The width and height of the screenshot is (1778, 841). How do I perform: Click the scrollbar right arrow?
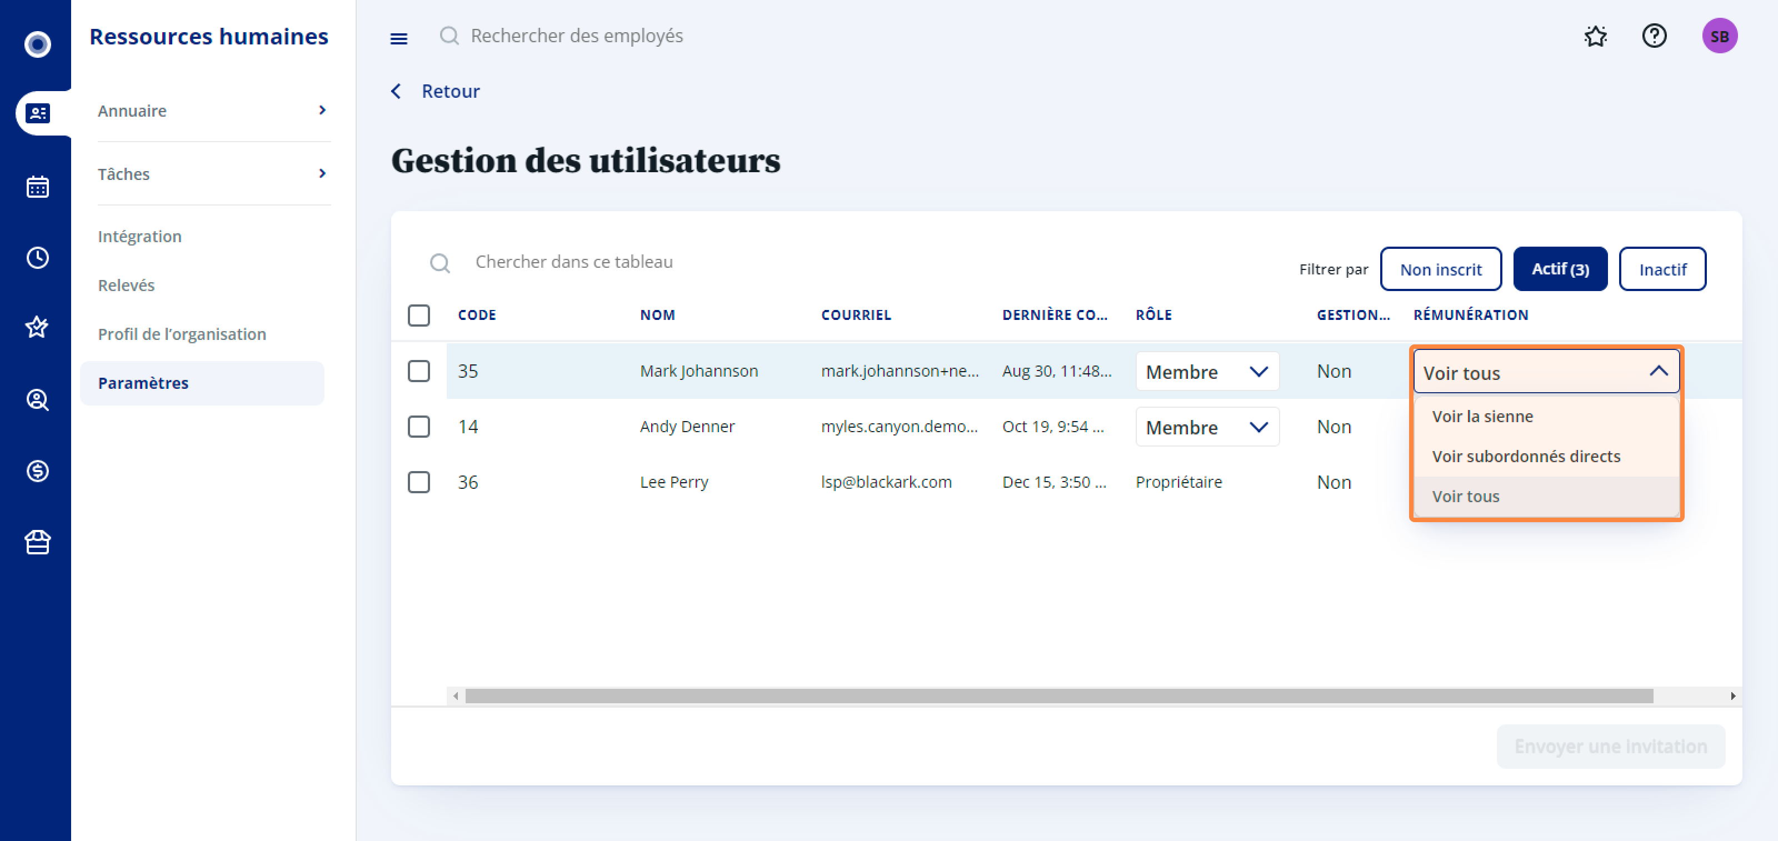coord(1732,696)
